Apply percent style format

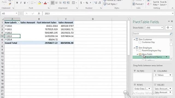tap(87, 3)
